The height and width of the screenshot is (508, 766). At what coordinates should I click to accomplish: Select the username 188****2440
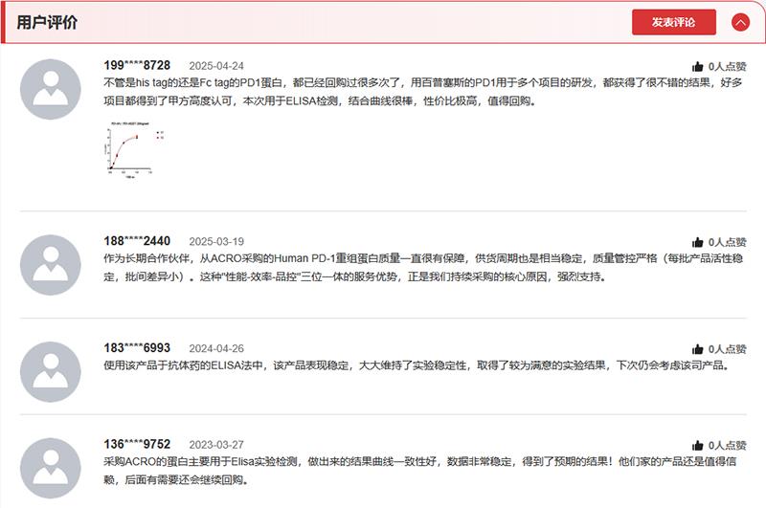click(x=137, y=240)
